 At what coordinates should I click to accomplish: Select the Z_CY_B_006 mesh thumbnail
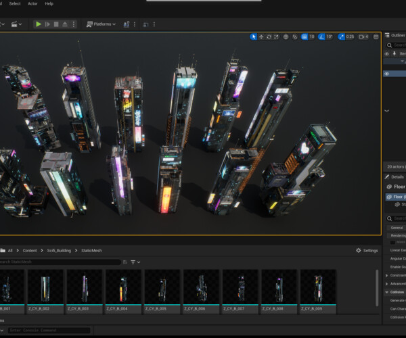tap(201, 291)
